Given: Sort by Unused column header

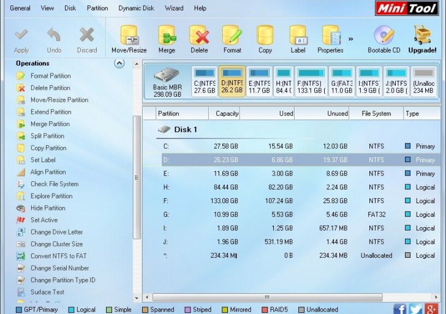Looking at the screenshot, I should pos(322,113).
